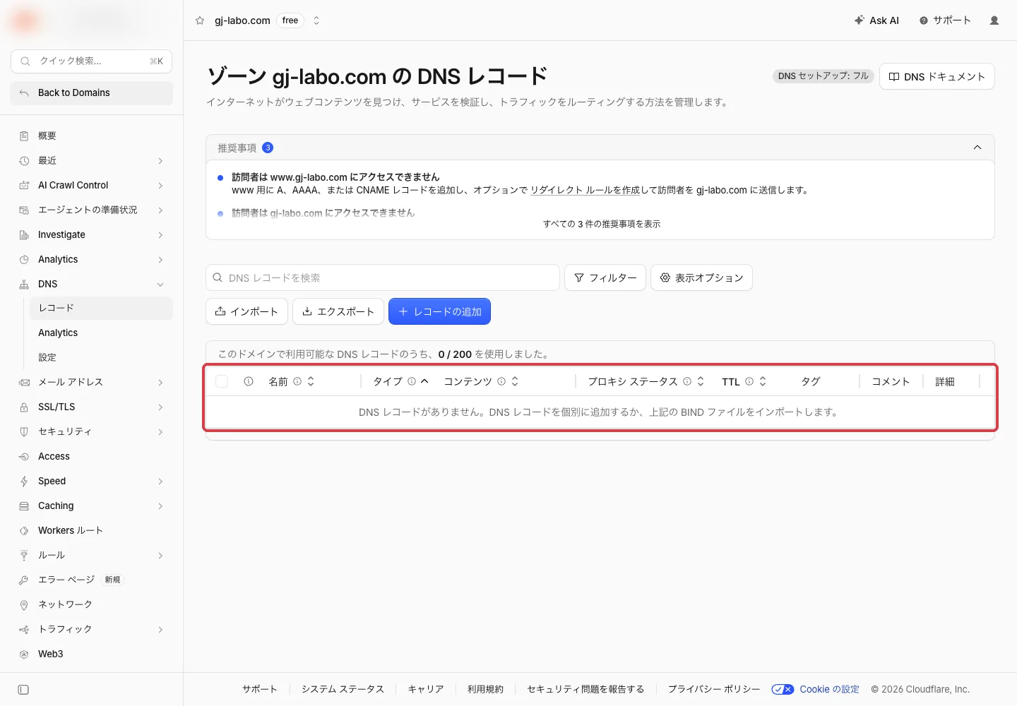
Task: Open DNS 設定 sub-item
Action: coord(47,357)
